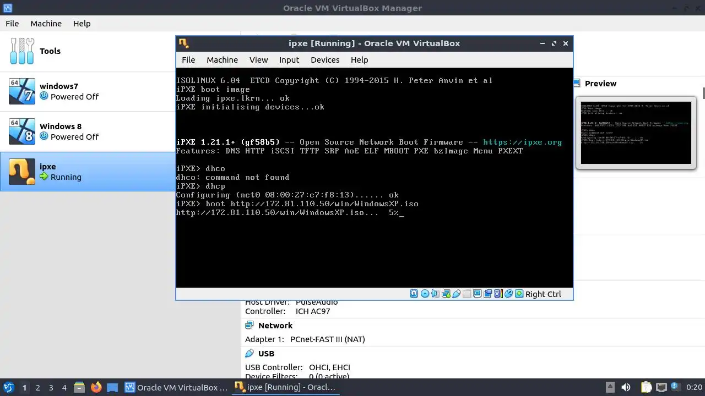The image size is (705, 396).
Task: Minimize the ipxe VM window
Action: (542, 43)
